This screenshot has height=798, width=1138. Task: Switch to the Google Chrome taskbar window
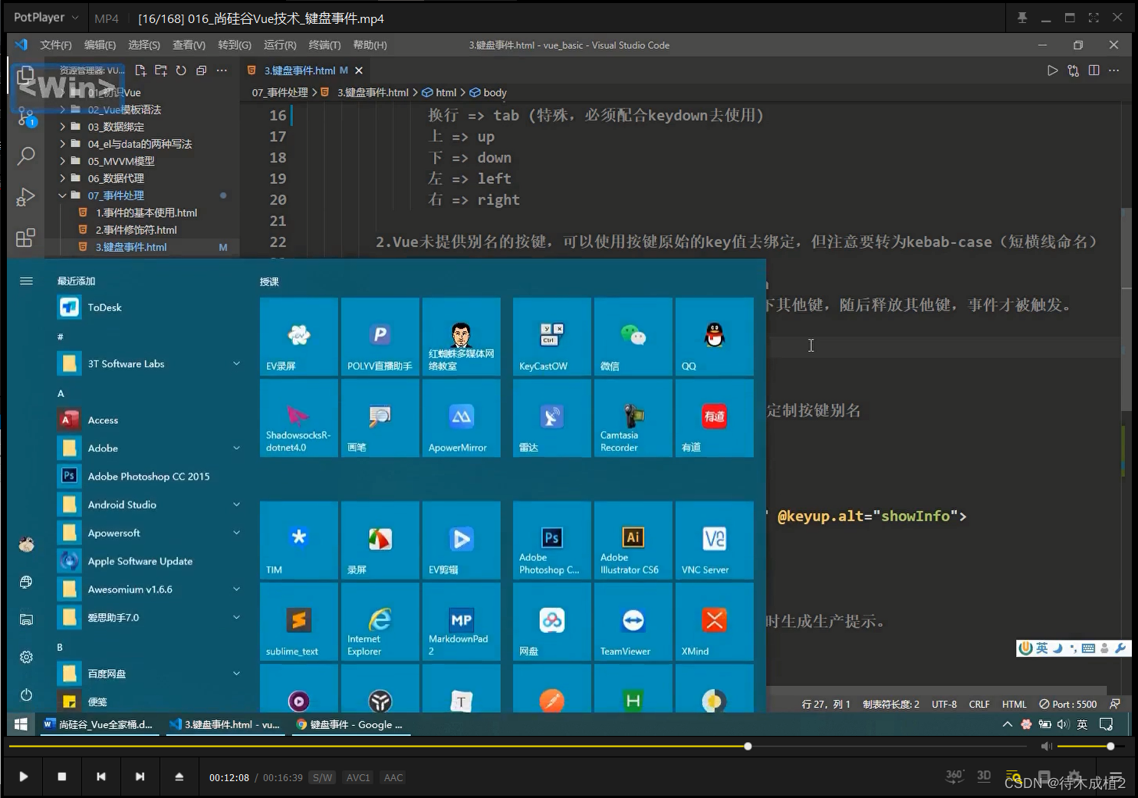click(x=350, y=724)
